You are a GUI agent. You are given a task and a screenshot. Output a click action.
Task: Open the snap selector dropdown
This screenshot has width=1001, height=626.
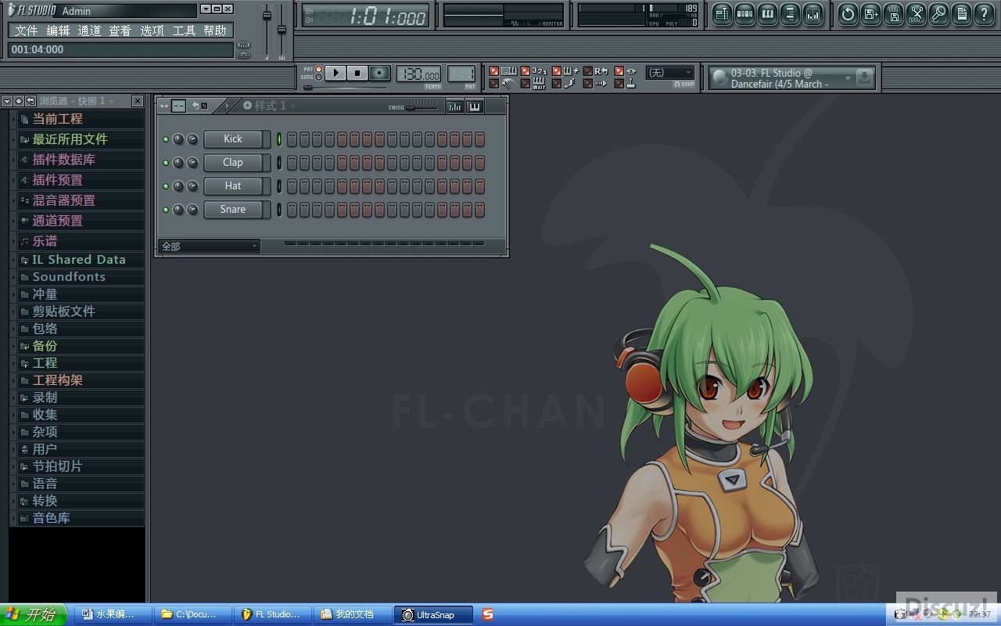click(x=670, y=72)
